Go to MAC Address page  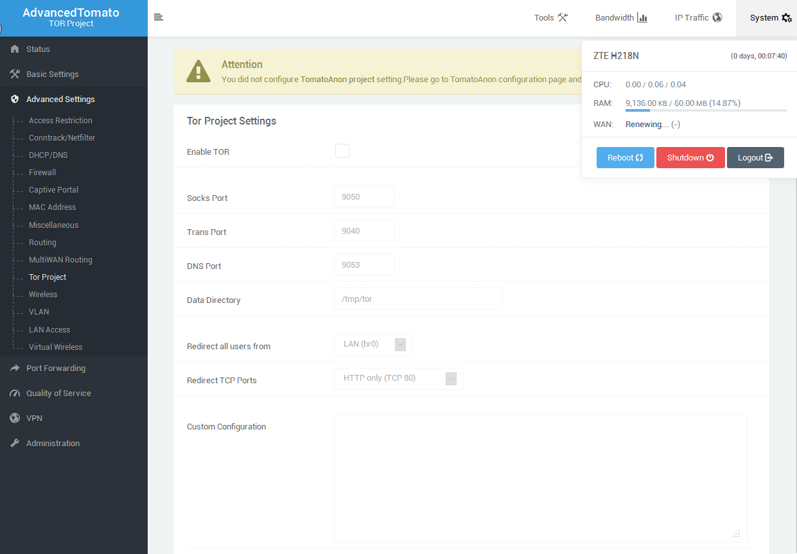pos(52,207)
